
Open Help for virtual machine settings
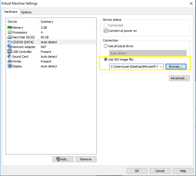click(183, 171)
